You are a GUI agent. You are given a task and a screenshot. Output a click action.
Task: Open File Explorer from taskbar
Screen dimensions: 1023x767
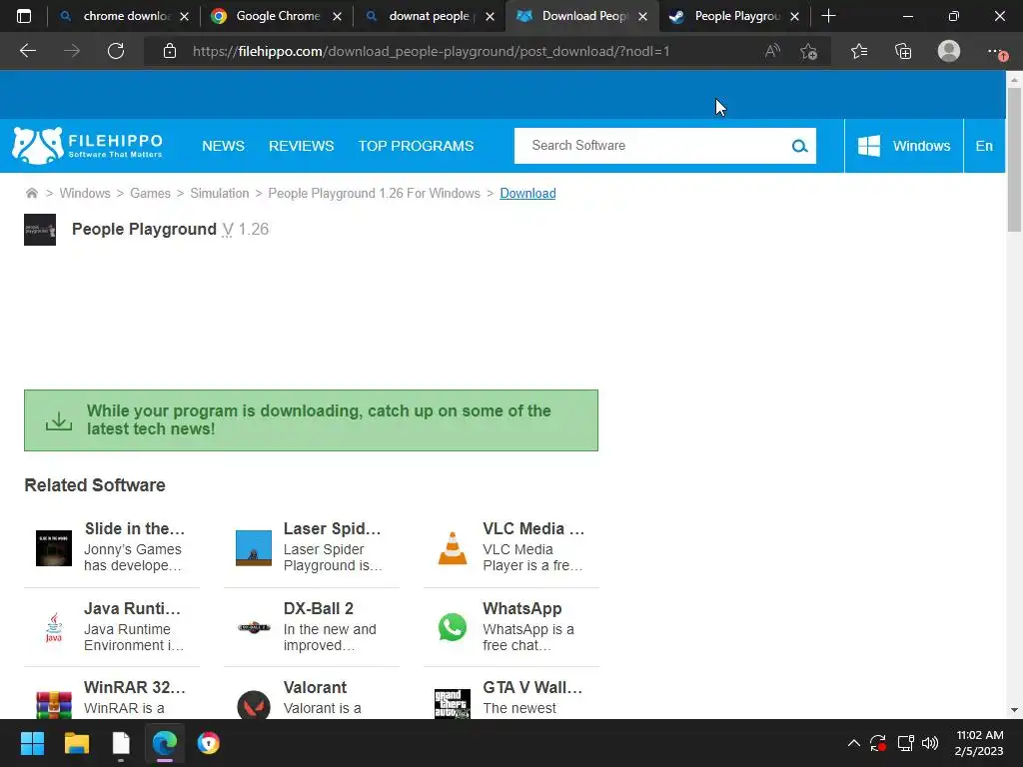[76, 743]
